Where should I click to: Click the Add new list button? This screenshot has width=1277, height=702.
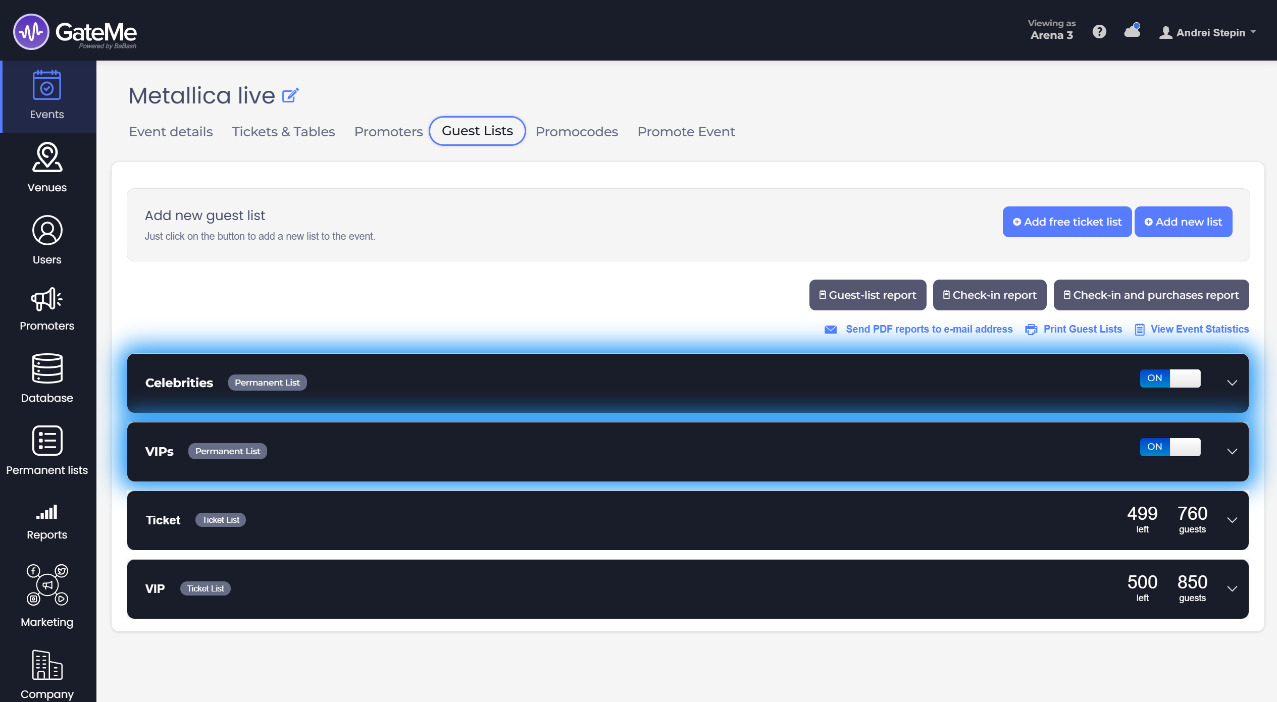point(1183,222)
